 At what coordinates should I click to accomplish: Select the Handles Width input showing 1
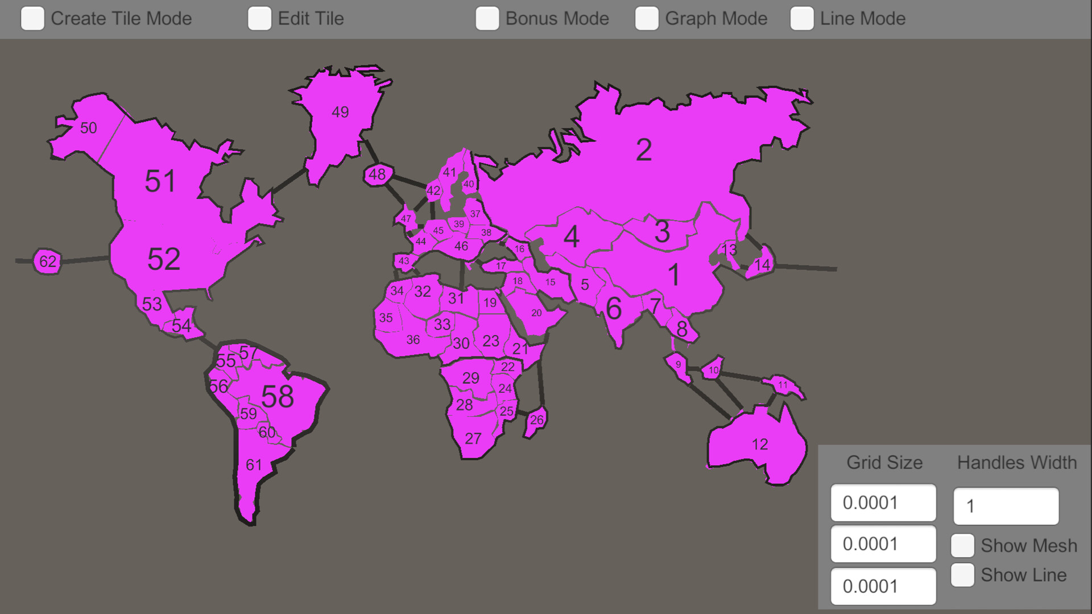pos(1006,506)
